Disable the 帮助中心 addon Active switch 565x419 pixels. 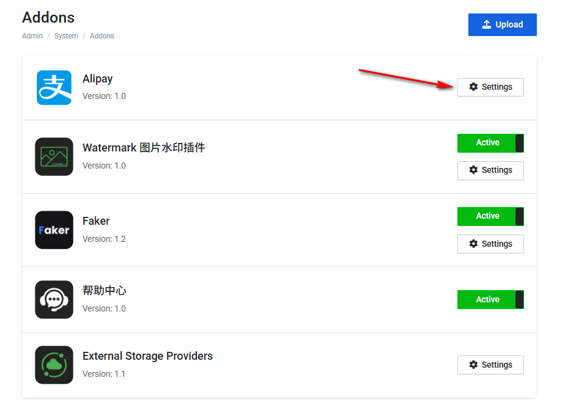coord(490,299)
